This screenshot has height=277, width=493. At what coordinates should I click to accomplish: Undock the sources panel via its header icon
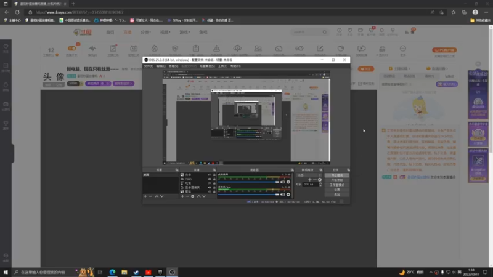coord(214,170)
